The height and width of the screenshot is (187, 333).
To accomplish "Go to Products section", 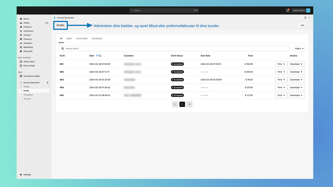I will pos(28,27).
